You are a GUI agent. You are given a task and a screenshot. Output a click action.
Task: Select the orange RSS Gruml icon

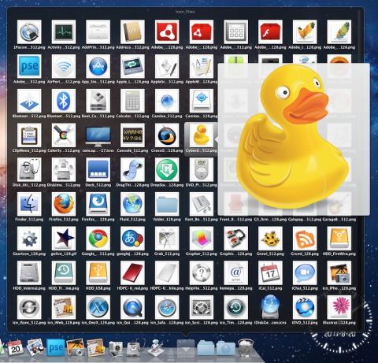coord(305,239)
